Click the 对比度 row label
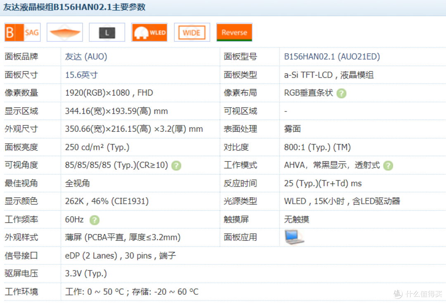This screenshot has height=303, width=446. tap(236, 147)
